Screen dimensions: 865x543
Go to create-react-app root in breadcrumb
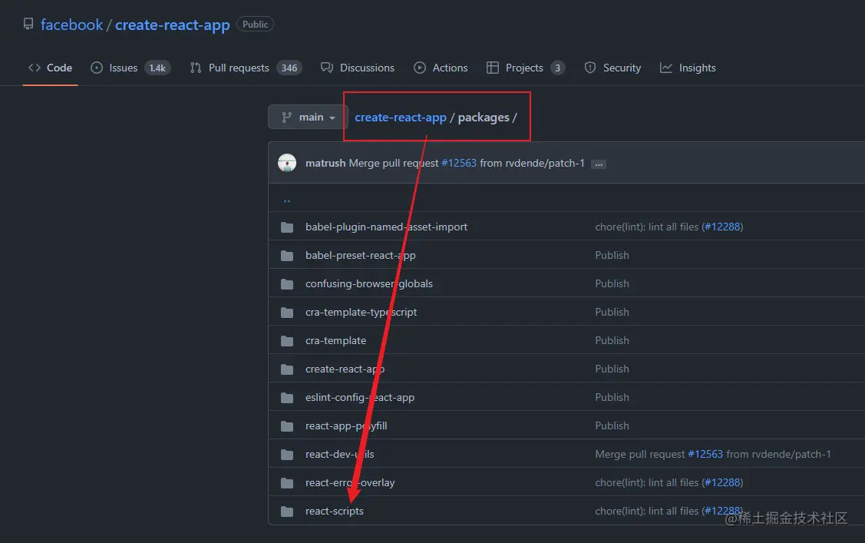(x=401, y=118)
